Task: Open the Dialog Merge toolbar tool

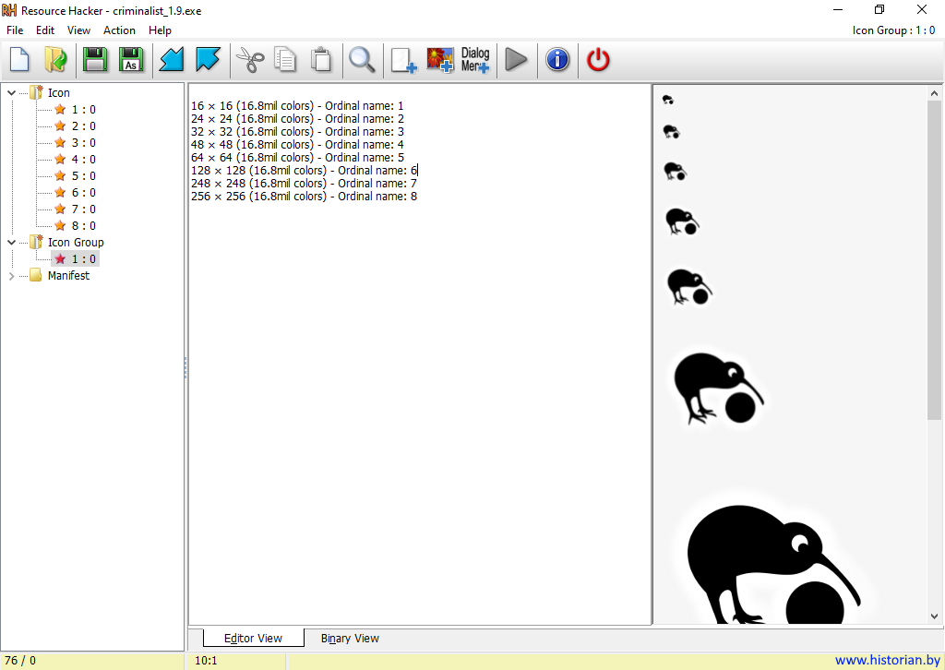Action: pyautogui.click(x=475, y=60)
